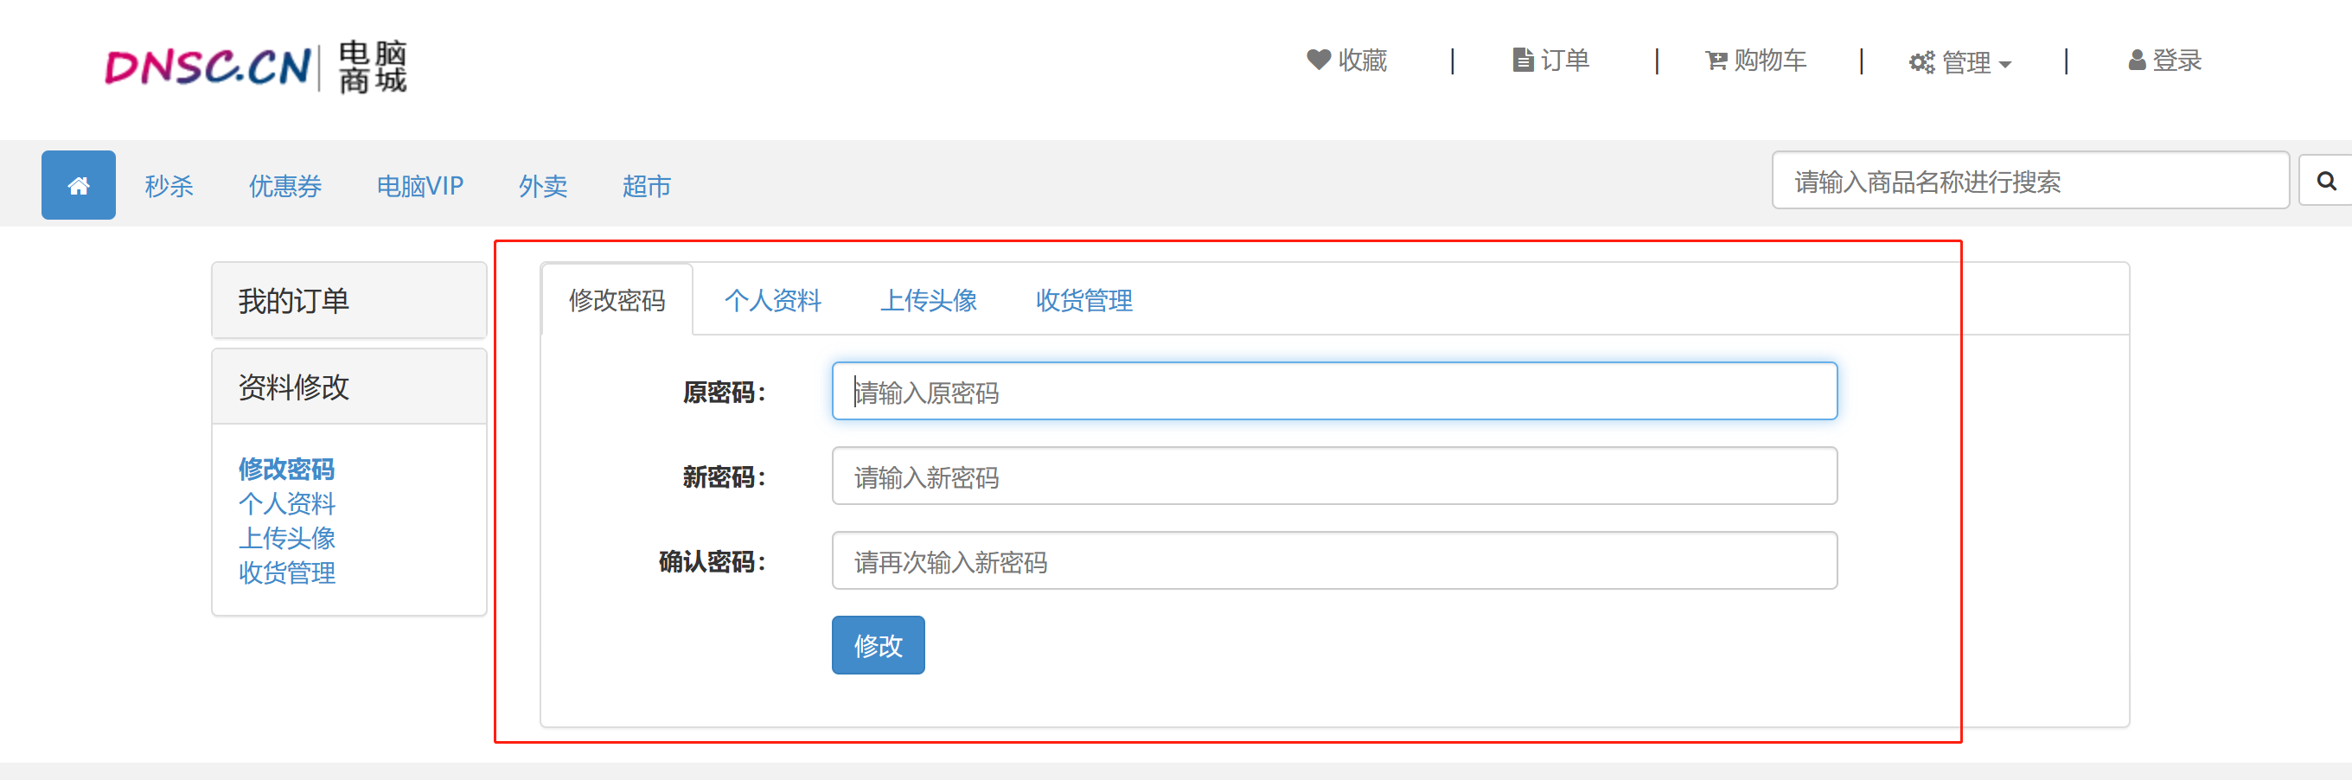Click sidebar link 个人资料

(287, 503)
